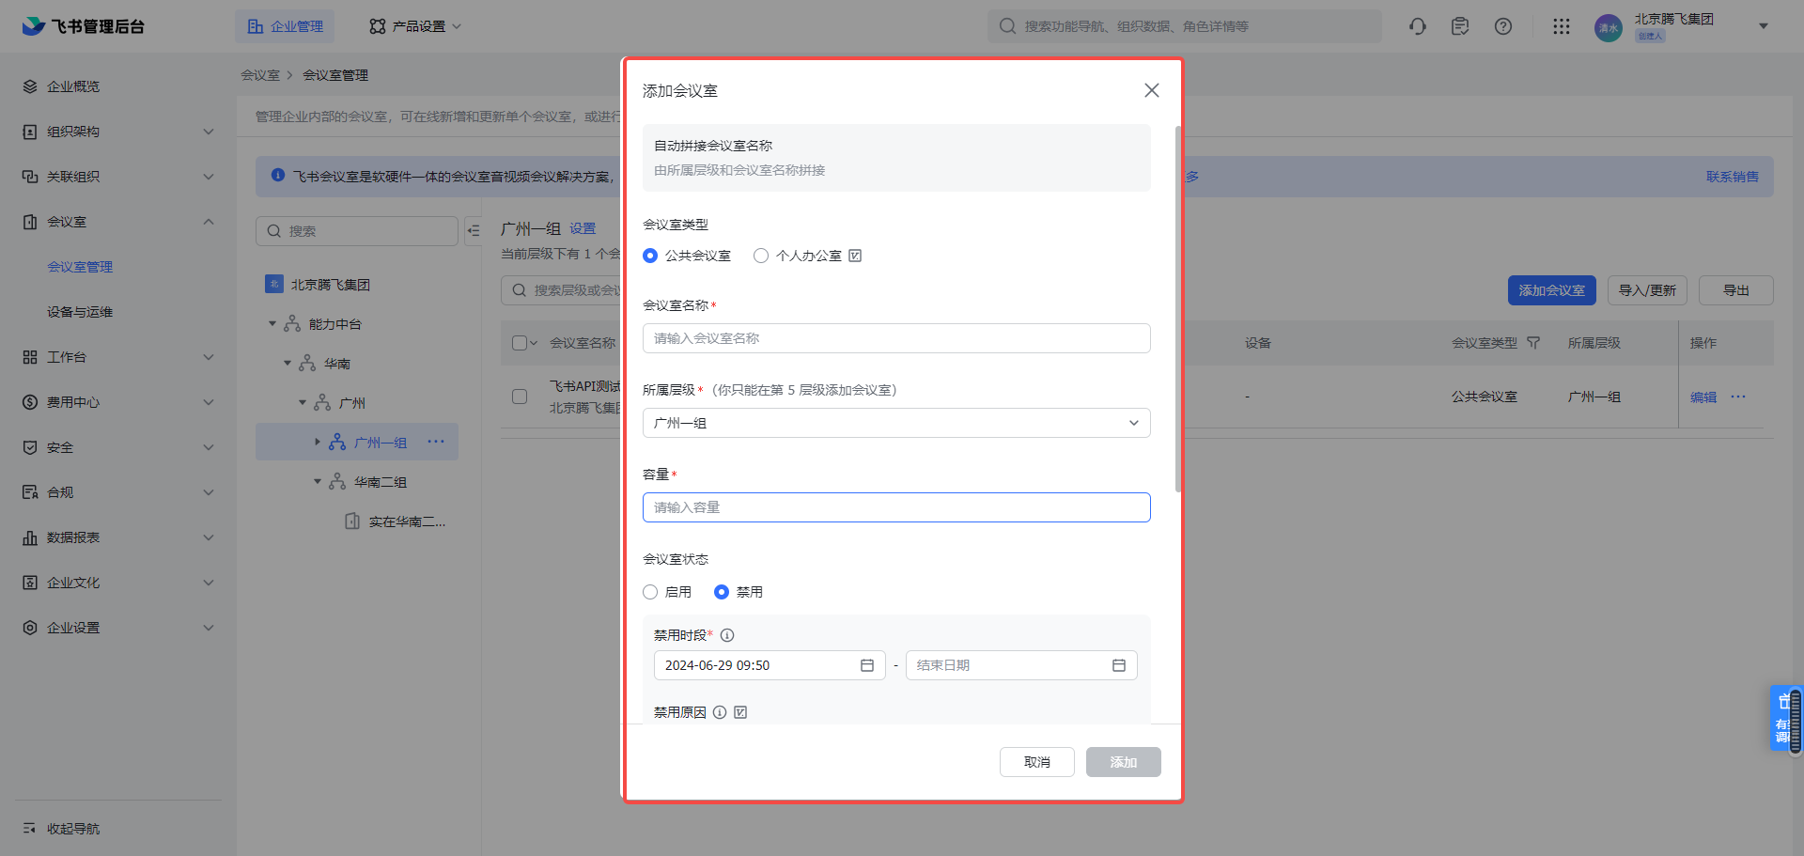The height and width of the screenshot is (856, 1804).
Task: Collapse the 华南 tree node
Action: tap(288, 364)
